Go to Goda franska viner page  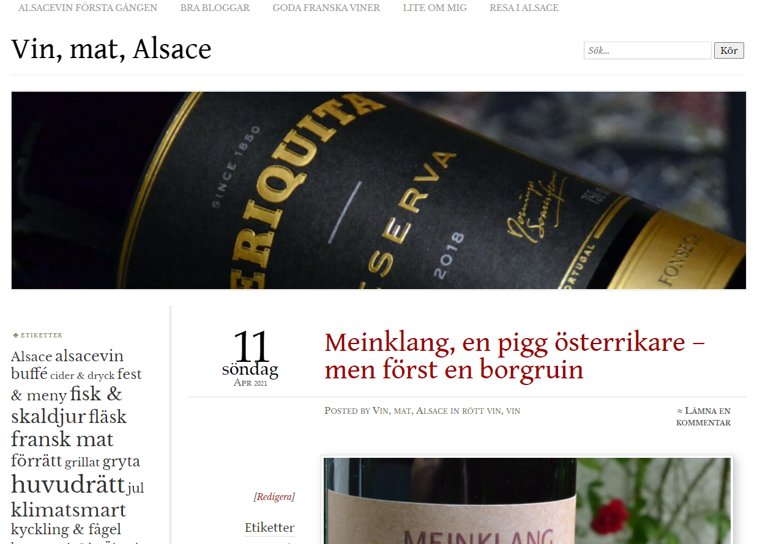point(326,8)
